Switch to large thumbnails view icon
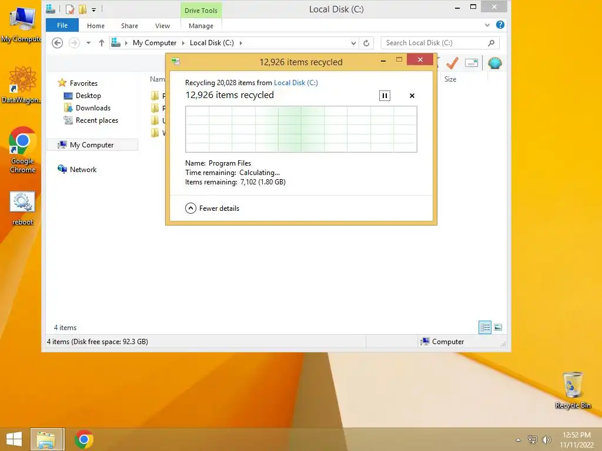Image resolution: width=602 pixels, height=451 pixels. (498, 327)
